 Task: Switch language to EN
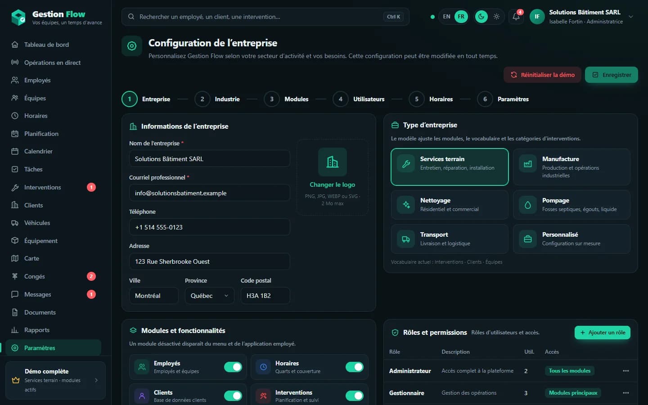tap(446, 17)
